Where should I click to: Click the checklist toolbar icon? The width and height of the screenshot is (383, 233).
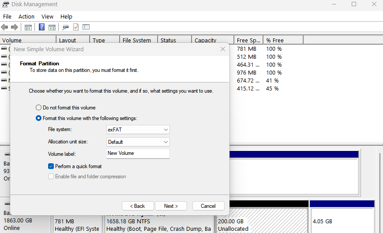pyautogui.click(x=86, y=27)
